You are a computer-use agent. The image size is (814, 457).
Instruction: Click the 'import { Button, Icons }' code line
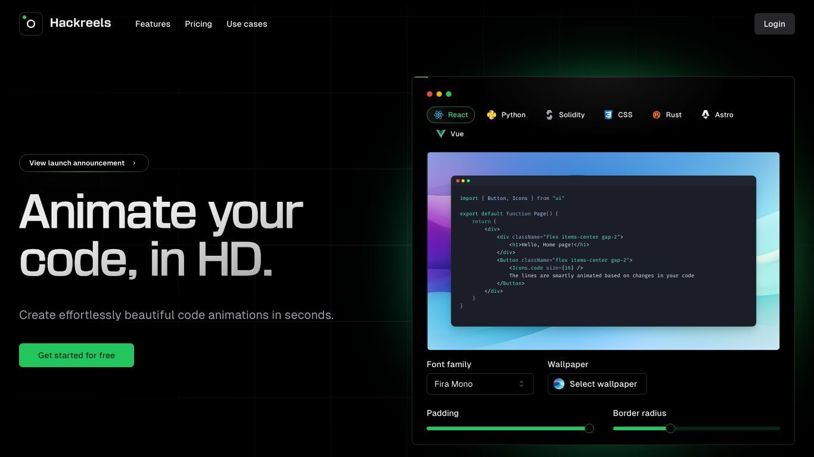click(x=512, y=198)
